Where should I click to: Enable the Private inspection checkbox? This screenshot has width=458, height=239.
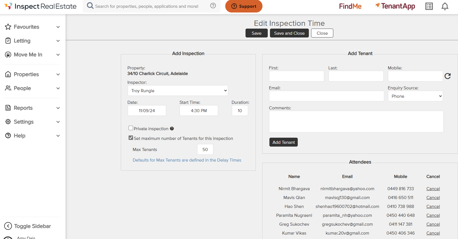(131, 128)
